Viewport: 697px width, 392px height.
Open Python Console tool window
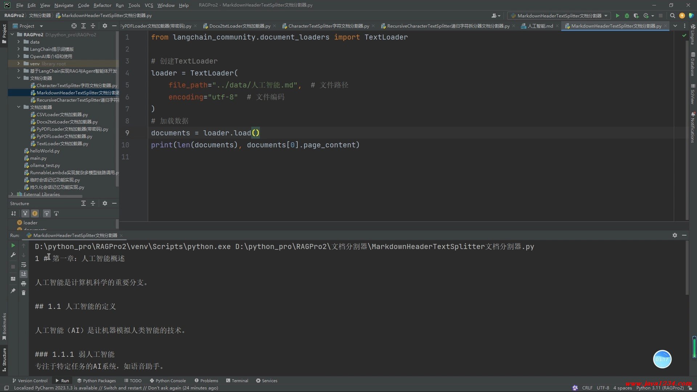(x=167, y=381)
